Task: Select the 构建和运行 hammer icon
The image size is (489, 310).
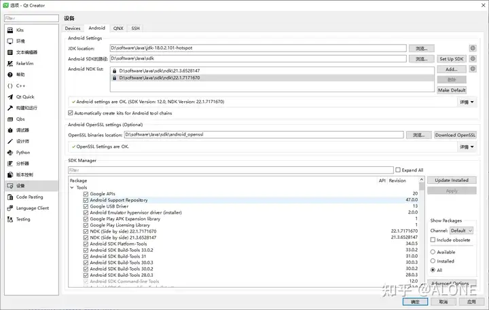Action: tap(10, 108)
